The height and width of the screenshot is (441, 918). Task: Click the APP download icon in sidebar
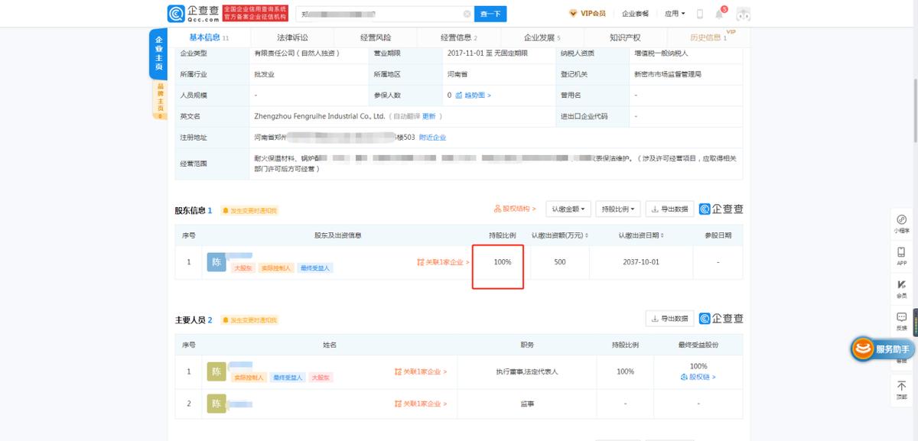tap(901, 253)
